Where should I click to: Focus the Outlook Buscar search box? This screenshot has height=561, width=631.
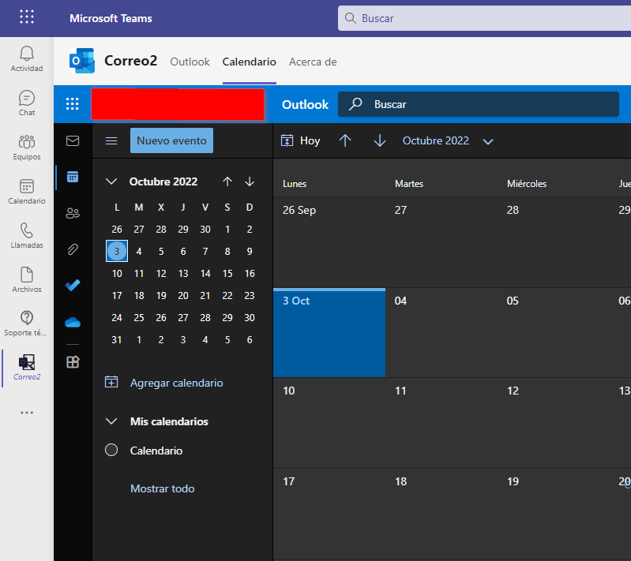(478, 104)
